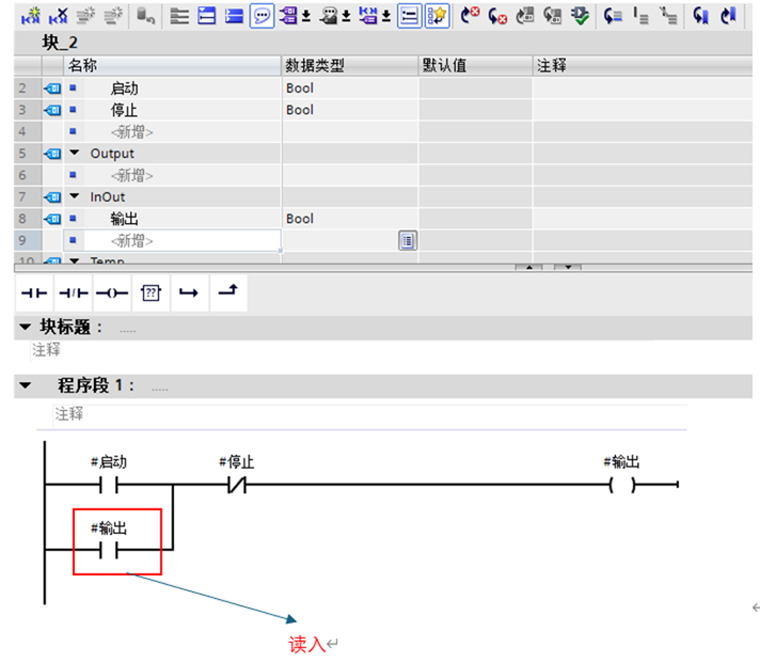The height and width of the screenshot is (663, 760).
Task: Click default value cell of 启动 row
Action: (475, 88)
